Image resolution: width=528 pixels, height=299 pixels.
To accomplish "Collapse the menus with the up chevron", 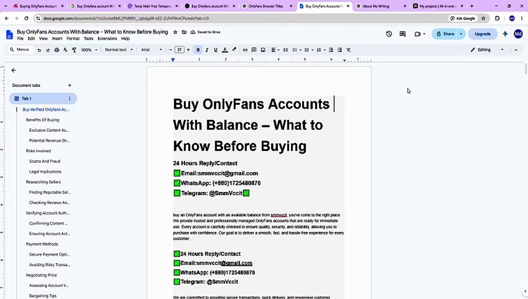I will [516, 50].
